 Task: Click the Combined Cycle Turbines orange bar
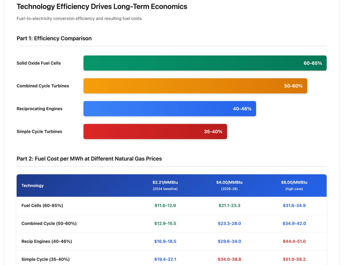195,86
